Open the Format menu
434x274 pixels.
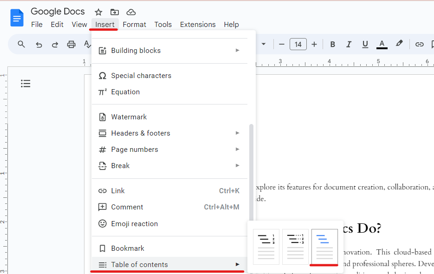click(134, 25)
